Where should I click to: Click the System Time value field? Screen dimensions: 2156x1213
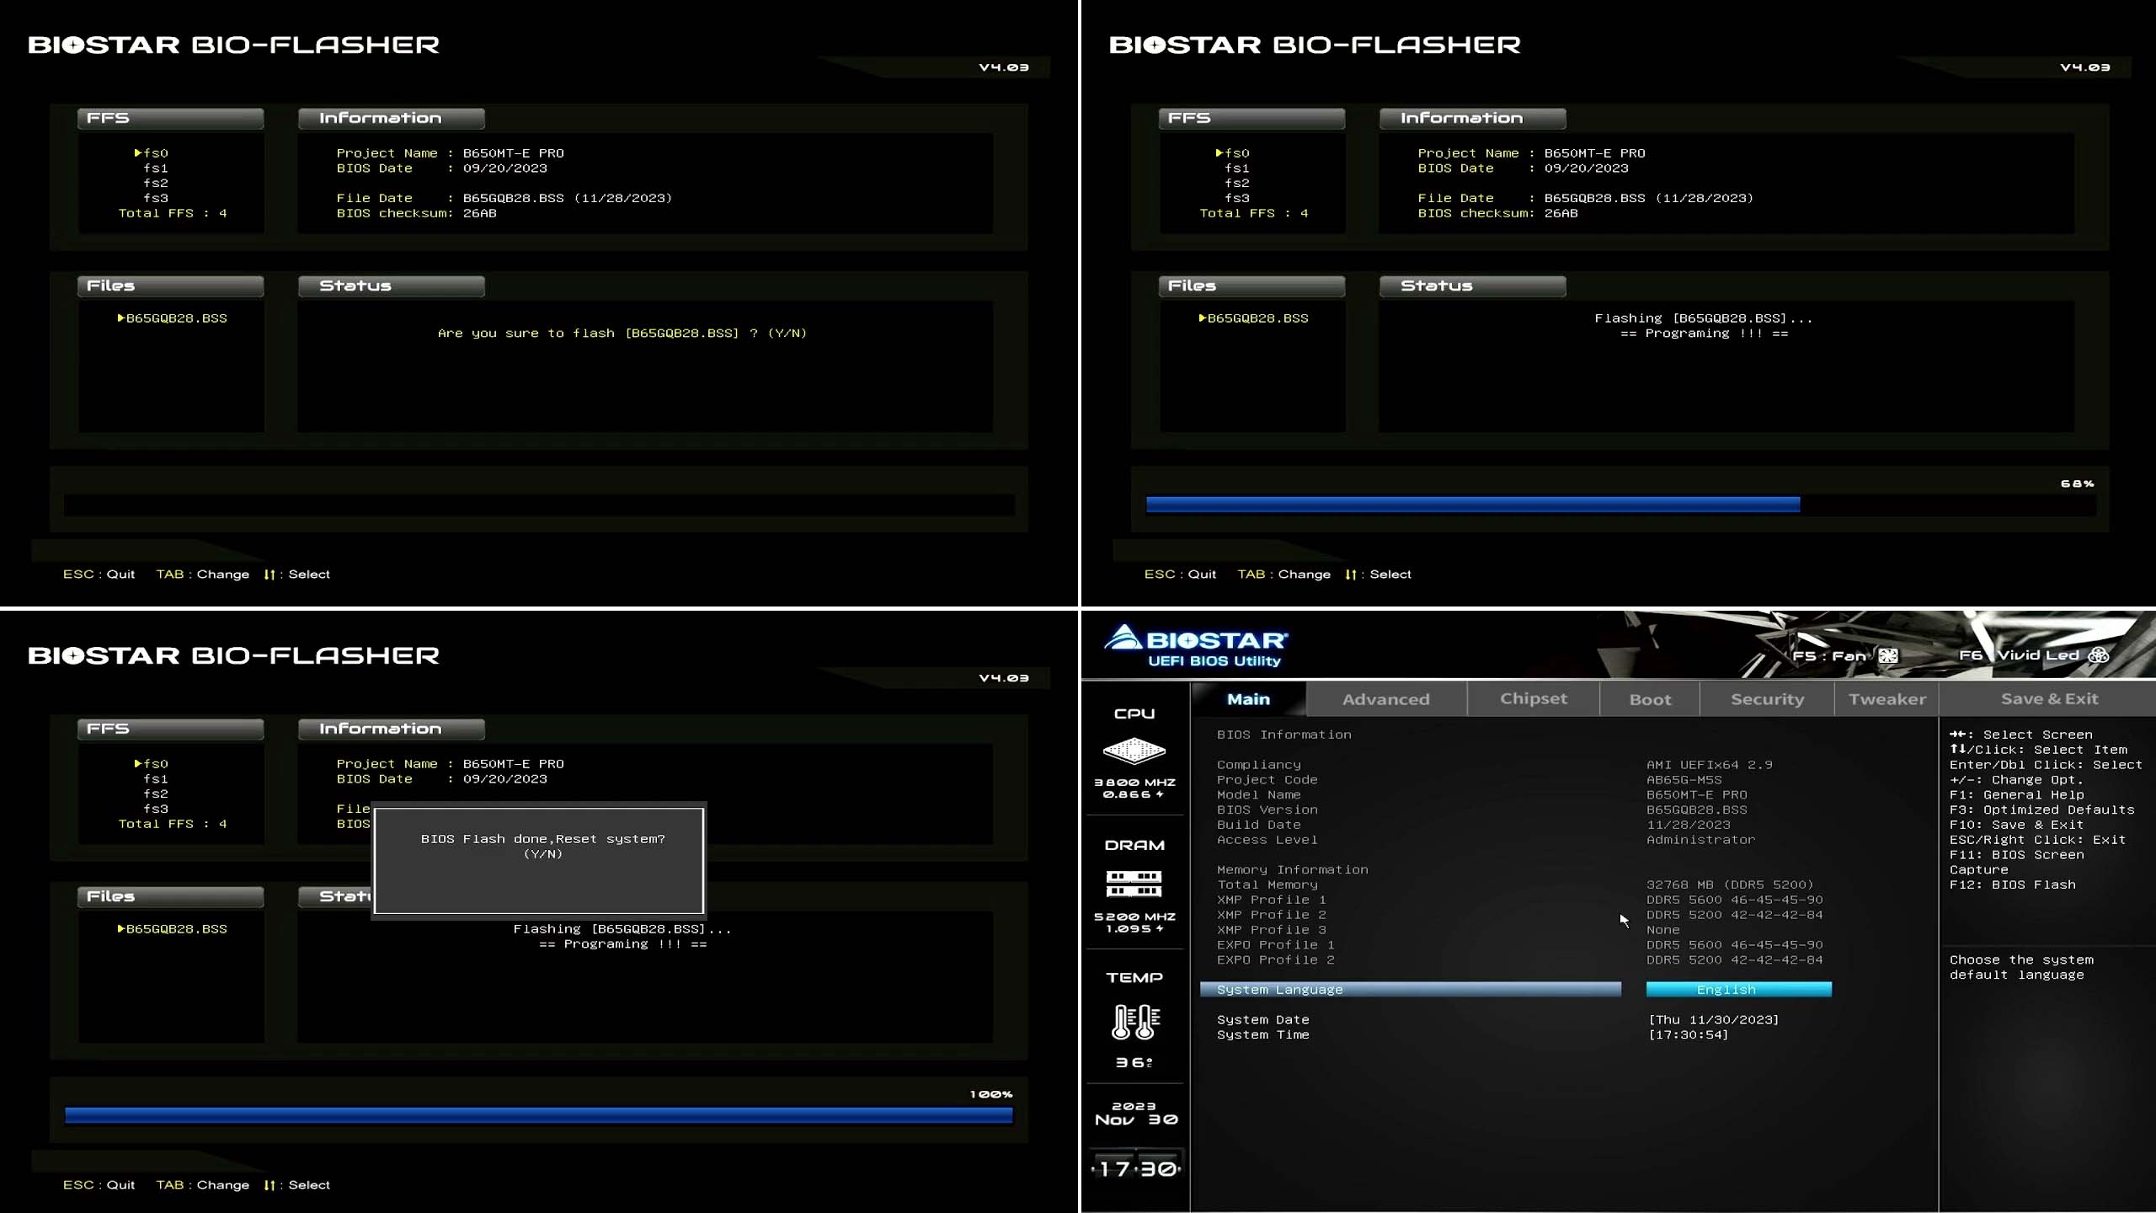pyautogui.click(x=1688, y=1035)
